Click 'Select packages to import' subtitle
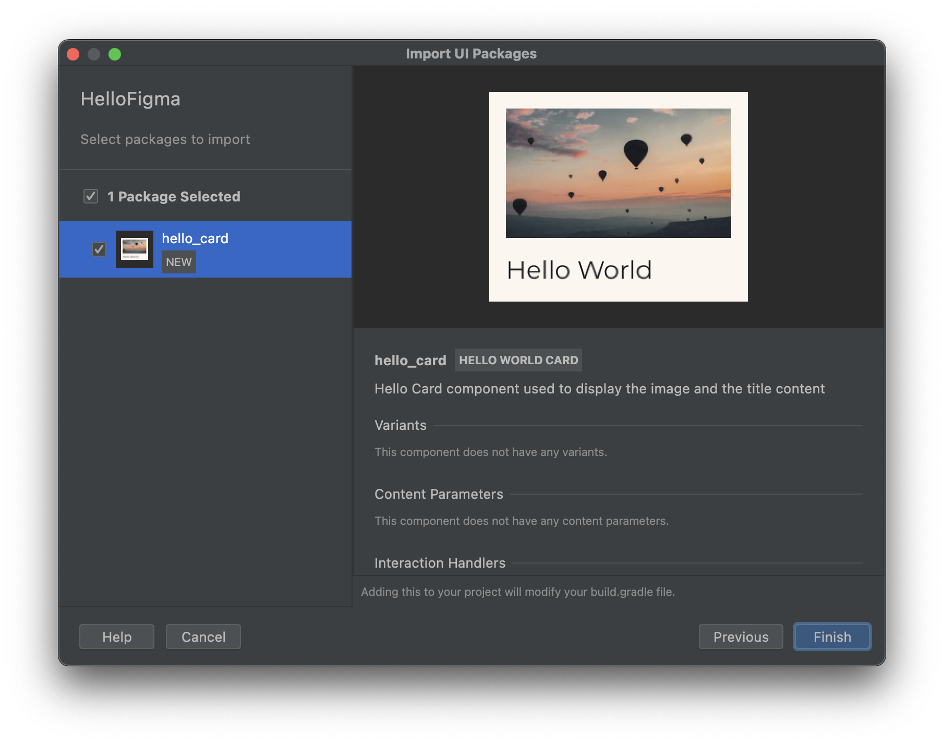 [x=165, y=139]
